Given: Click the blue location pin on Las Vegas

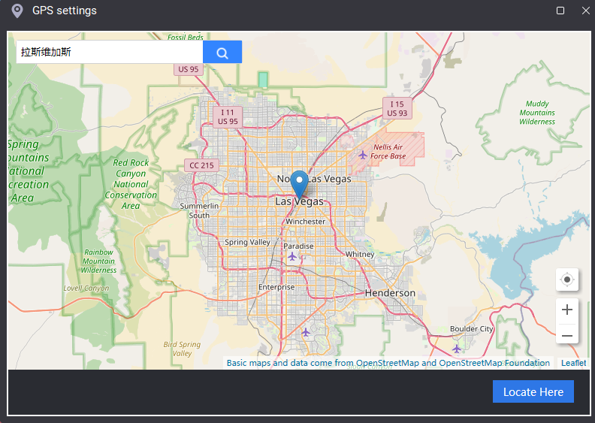Looking at the screenshot, I should pyautogui.click(x=299, y=183).
